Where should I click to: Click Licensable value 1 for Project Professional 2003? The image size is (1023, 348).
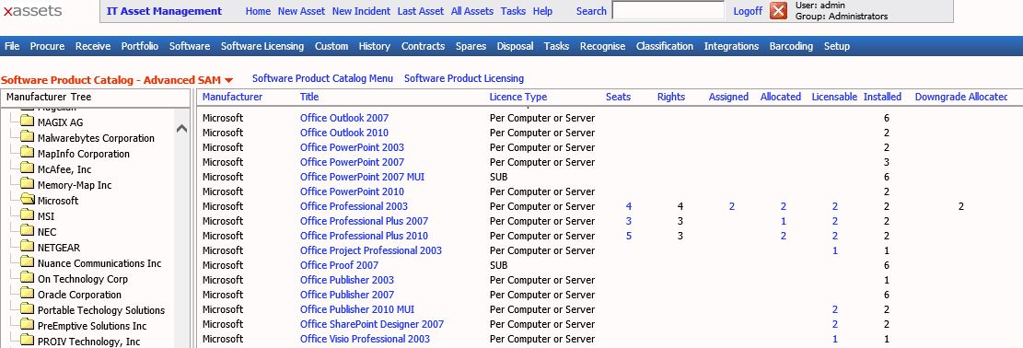[x=834, y=250]
